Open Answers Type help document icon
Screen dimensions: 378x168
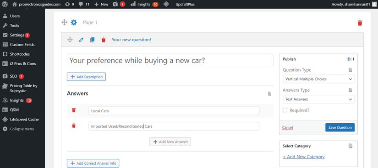[x=350, y=90]
